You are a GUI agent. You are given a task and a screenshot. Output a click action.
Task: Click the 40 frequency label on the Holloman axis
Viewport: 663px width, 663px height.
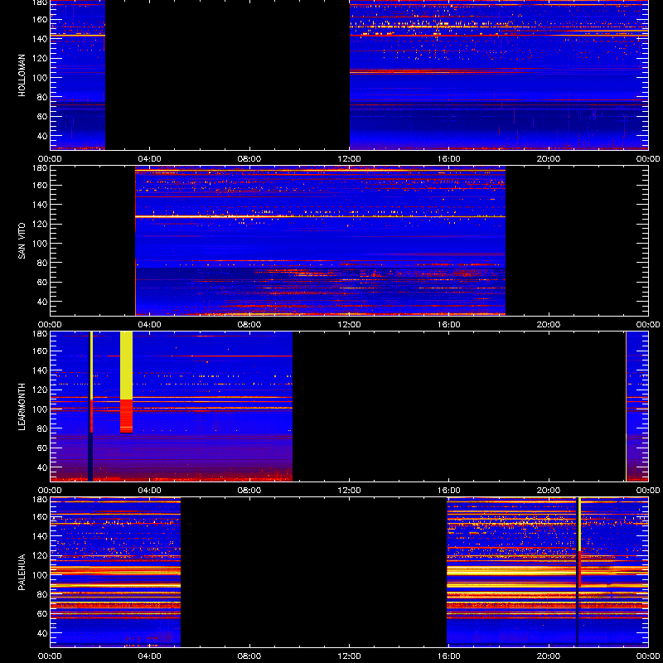pyautogui.click(x=42, y=136)
